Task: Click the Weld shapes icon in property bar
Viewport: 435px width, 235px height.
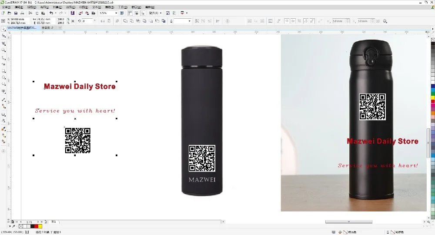Action: [x=125, y=21]
